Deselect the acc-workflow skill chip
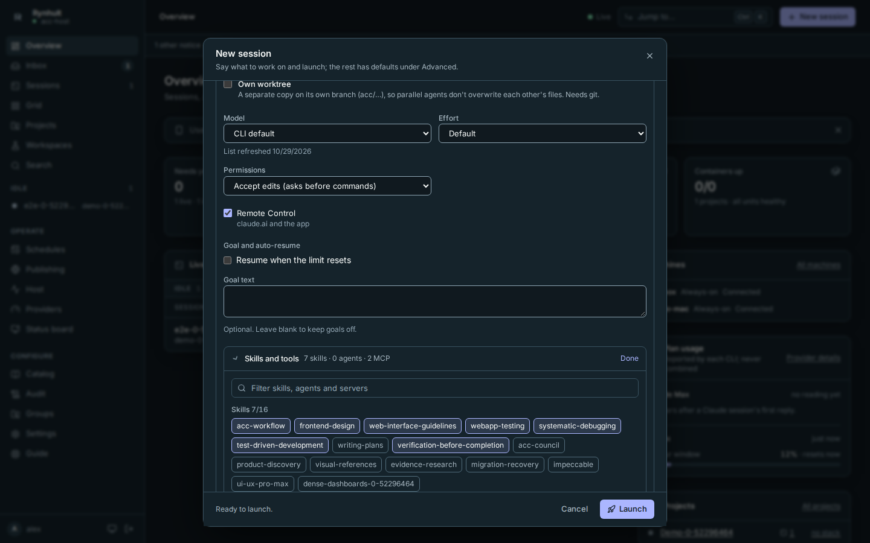The height and width of the screenshot is (543, 870). click(x=261, y=426)
